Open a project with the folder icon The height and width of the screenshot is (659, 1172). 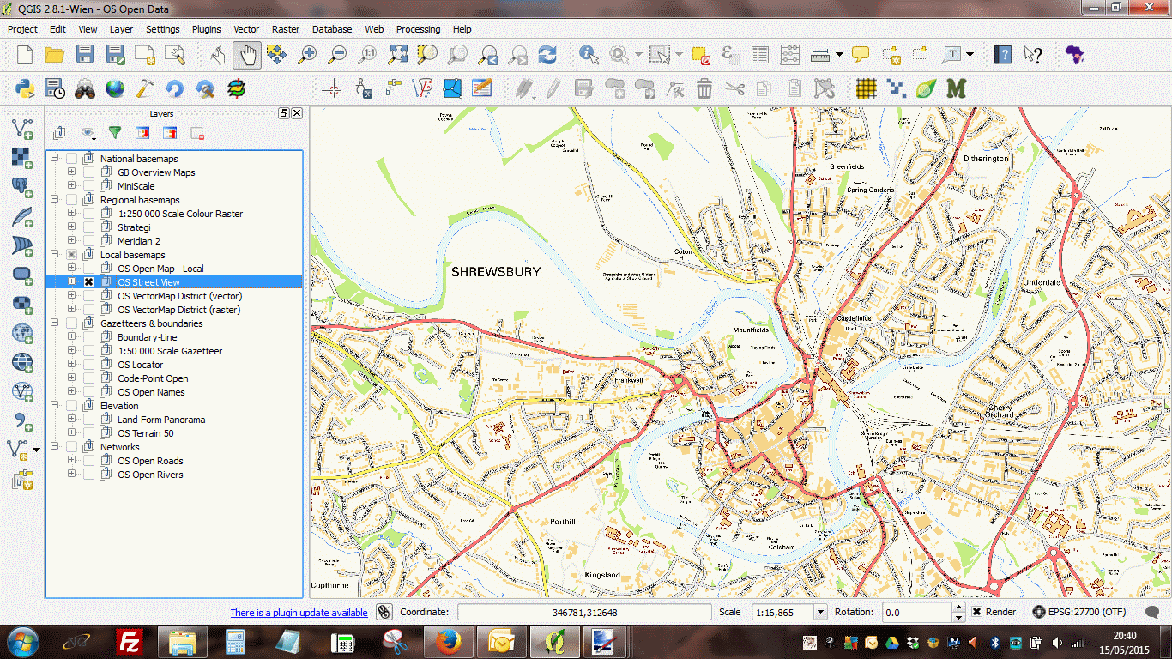[x=54, y=55]
